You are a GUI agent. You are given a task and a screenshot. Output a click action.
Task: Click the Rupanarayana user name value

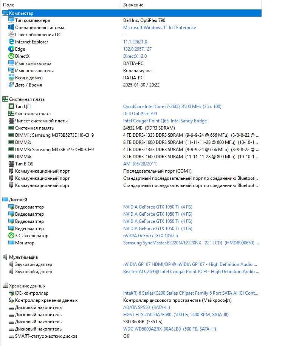(137, 70)
